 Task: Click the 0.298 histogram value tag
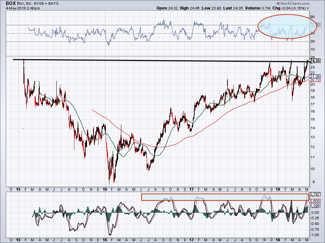click(315, 205)
